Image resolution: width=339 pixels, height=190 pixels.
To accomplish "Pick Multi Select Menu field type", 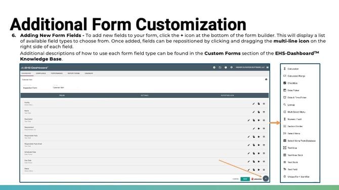I will click(294, 112).
